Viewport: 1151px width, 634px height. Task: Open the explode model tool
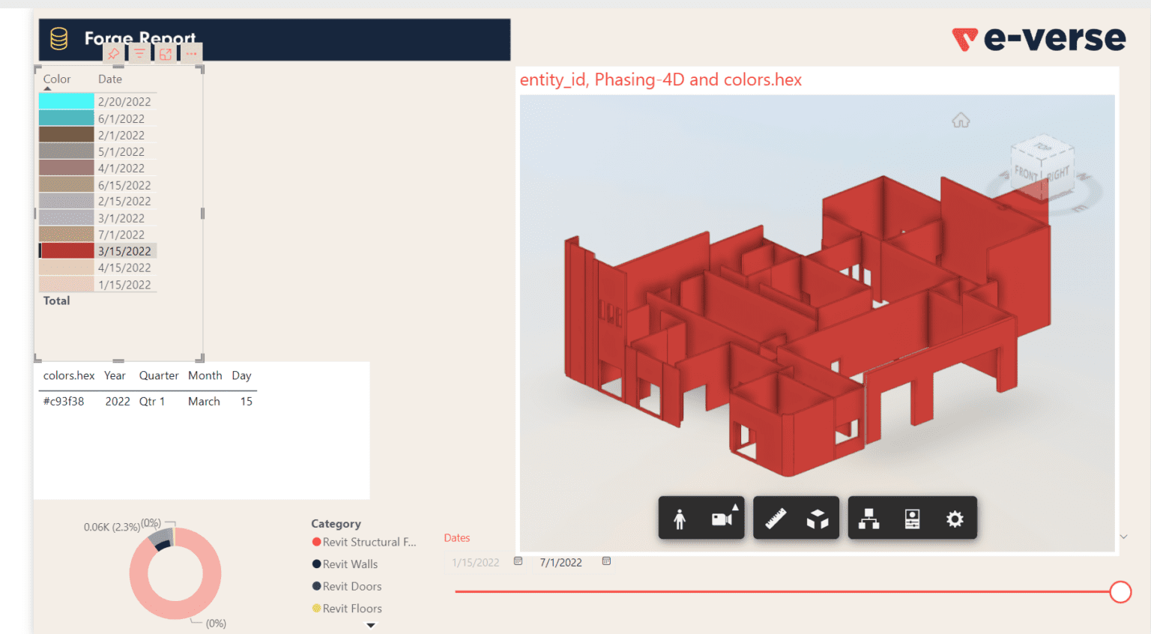(x=816, y=517)
